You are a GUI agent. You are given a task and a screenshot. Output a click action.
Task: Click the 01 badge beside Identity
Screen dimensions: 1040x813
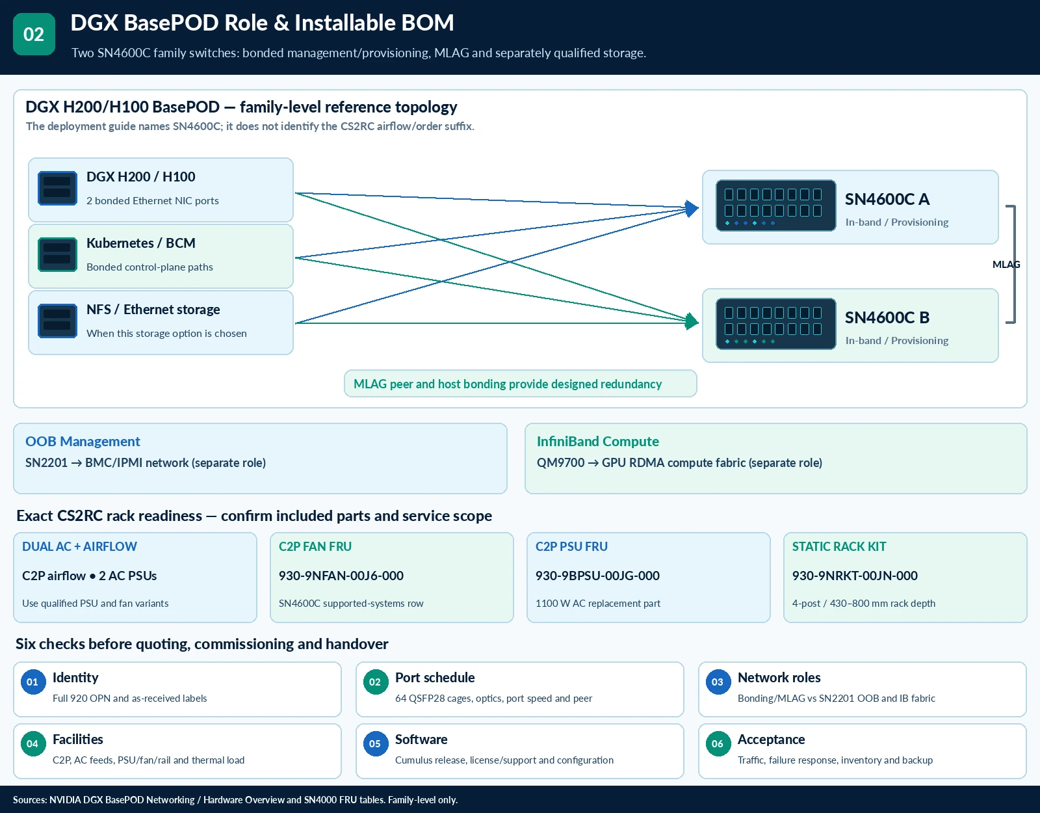(32, 682)
